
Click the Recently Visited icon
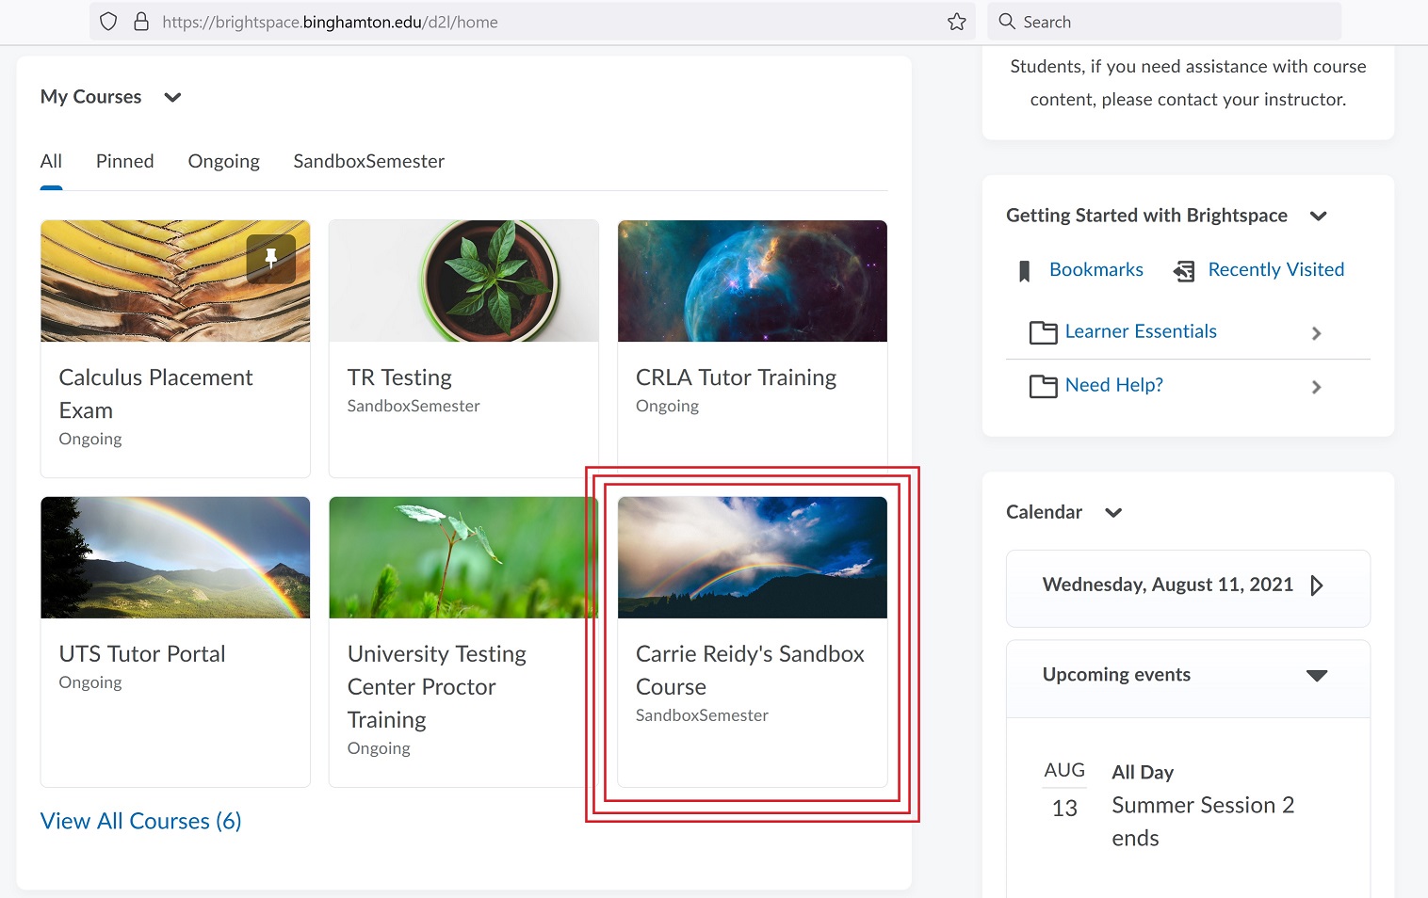pyautogui.click(x=1184, y=271)
